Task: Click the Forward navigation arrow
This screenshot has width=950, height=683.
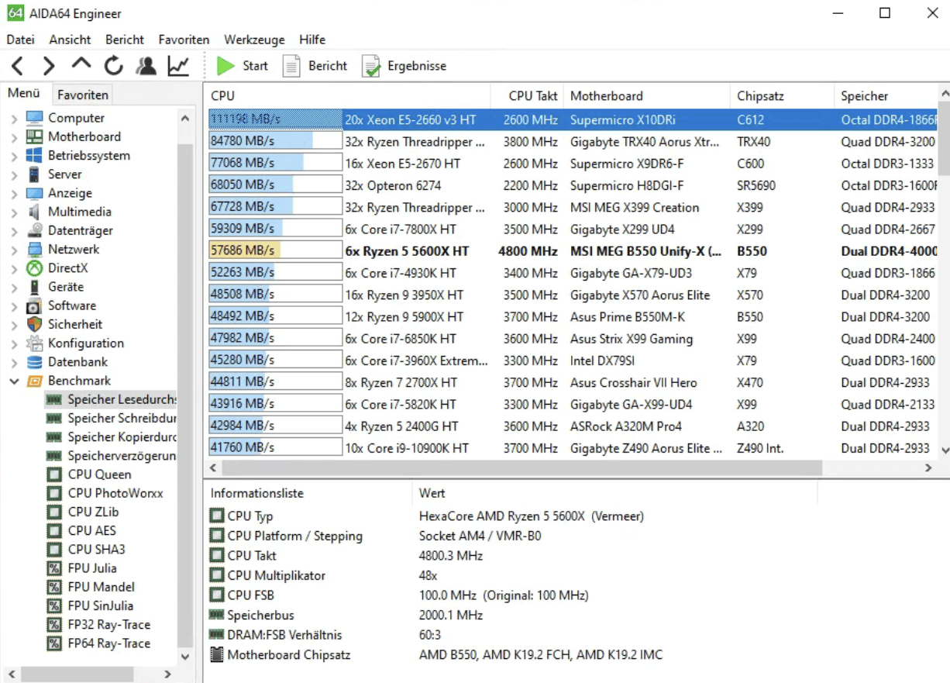Action: (49, 66)
